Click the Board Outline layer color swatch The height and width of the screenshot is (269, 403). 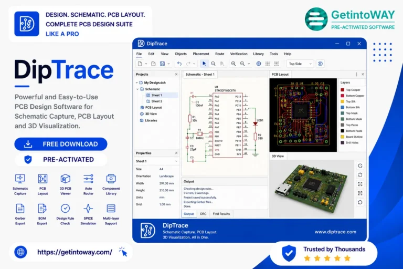(x=342, y=137)
